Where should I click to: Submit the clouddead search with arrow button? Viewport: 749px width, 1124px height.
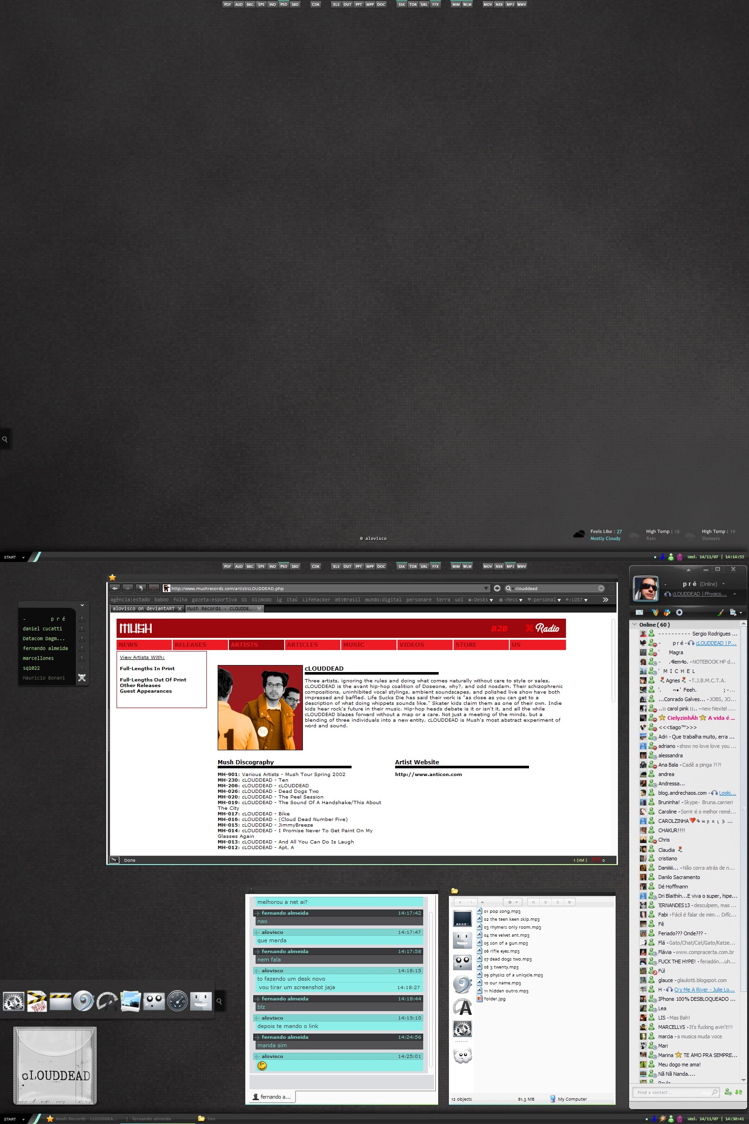[601, 588]
